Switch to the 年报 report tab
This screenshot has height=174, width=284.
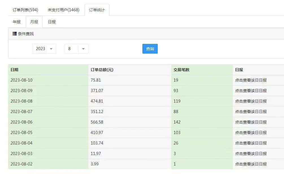(16, 22)
